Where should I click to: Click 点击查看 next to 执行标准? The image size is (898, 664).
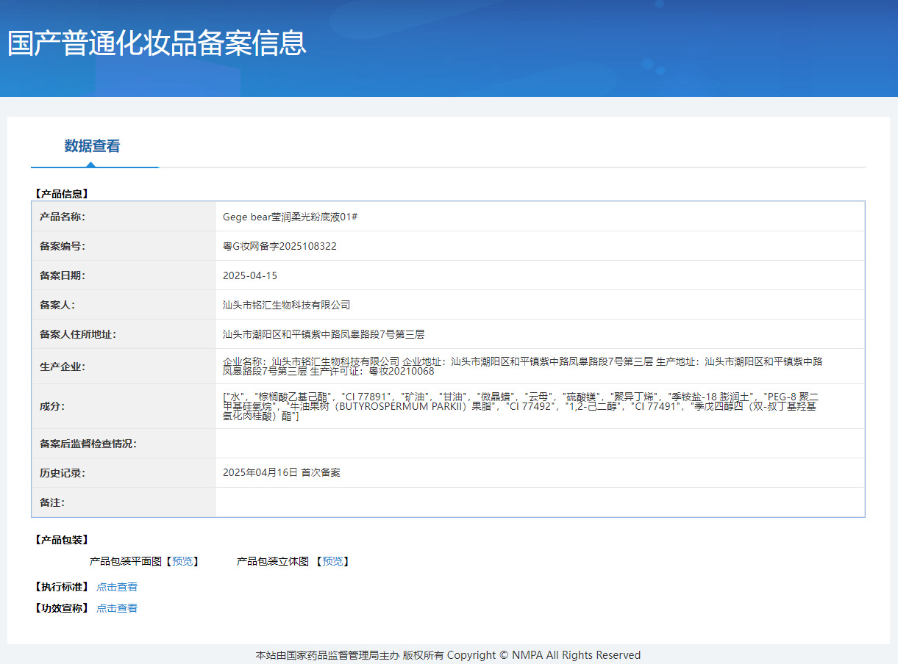point(117,587)
